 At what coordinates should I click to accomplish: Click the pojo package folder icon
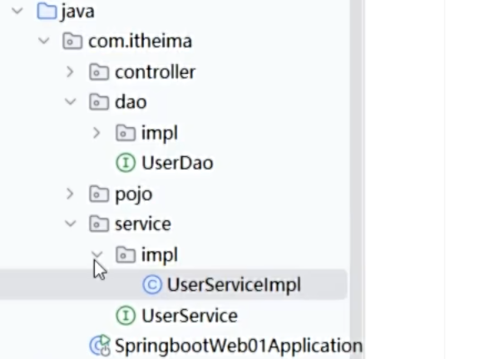(99, 194)
